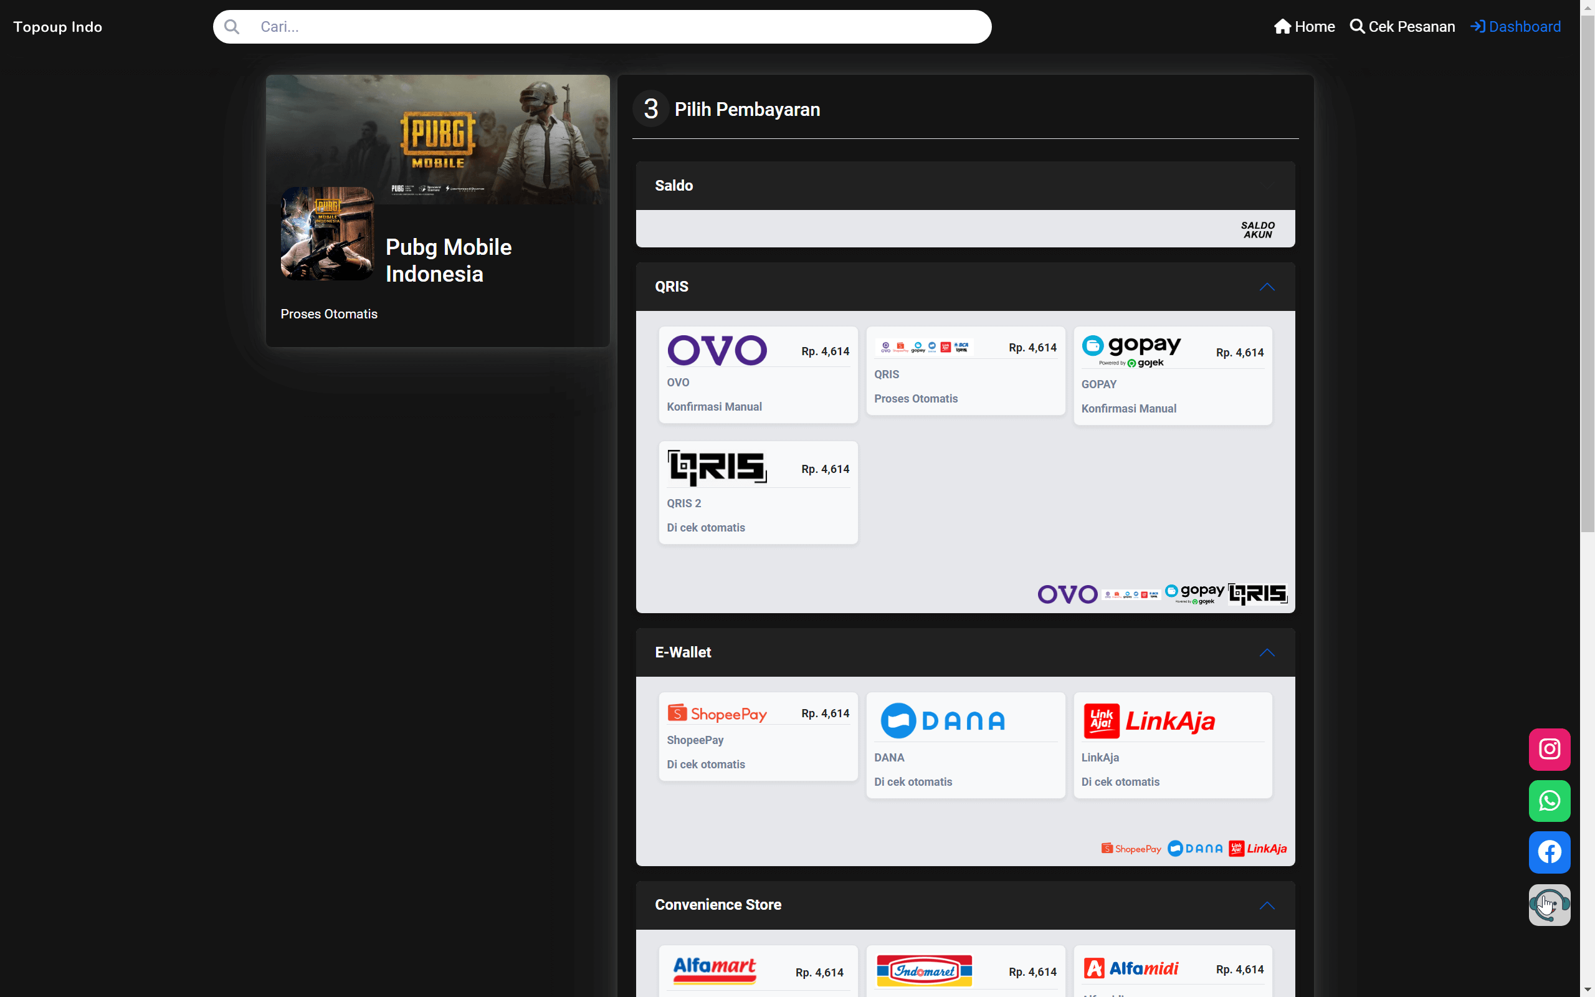Click the Alfamart Rp. 4,614 price

pos(819,973)
